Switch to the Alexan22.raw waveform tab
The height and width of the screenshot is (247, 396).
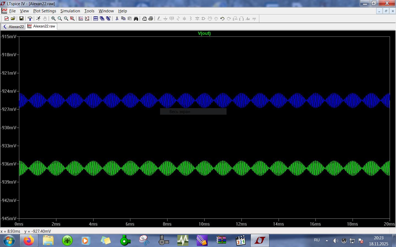[x=42, y=26]
